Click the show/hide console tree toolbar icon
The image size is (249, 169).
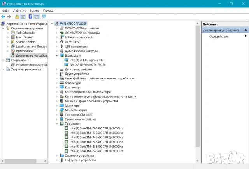[x=23, y=16]
